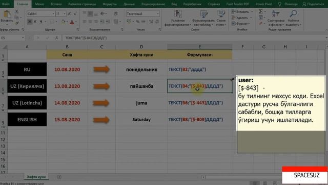
Task: Click Вставить button in cells group
Action: 242,12
